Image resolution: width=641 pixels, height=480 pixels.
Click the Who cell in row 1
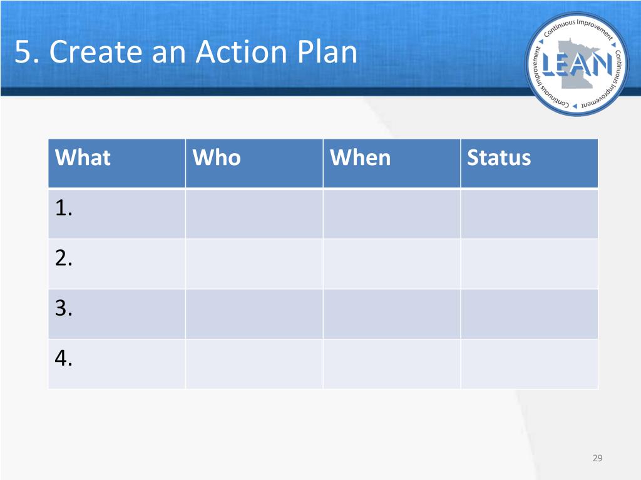tap(254, 214)
